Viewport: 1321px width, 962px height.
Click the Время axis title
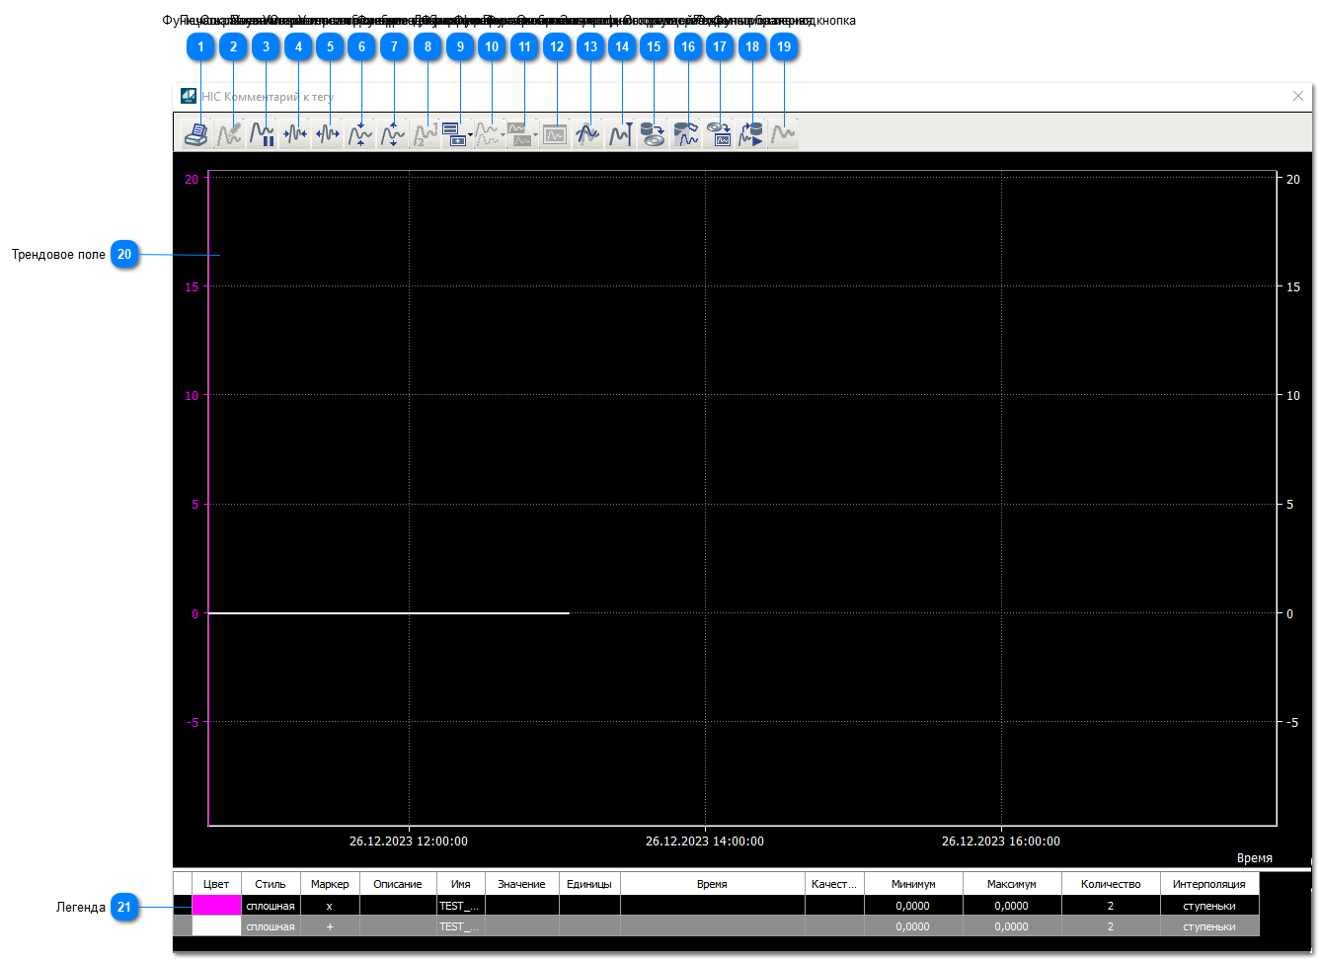click(1255, 858)
